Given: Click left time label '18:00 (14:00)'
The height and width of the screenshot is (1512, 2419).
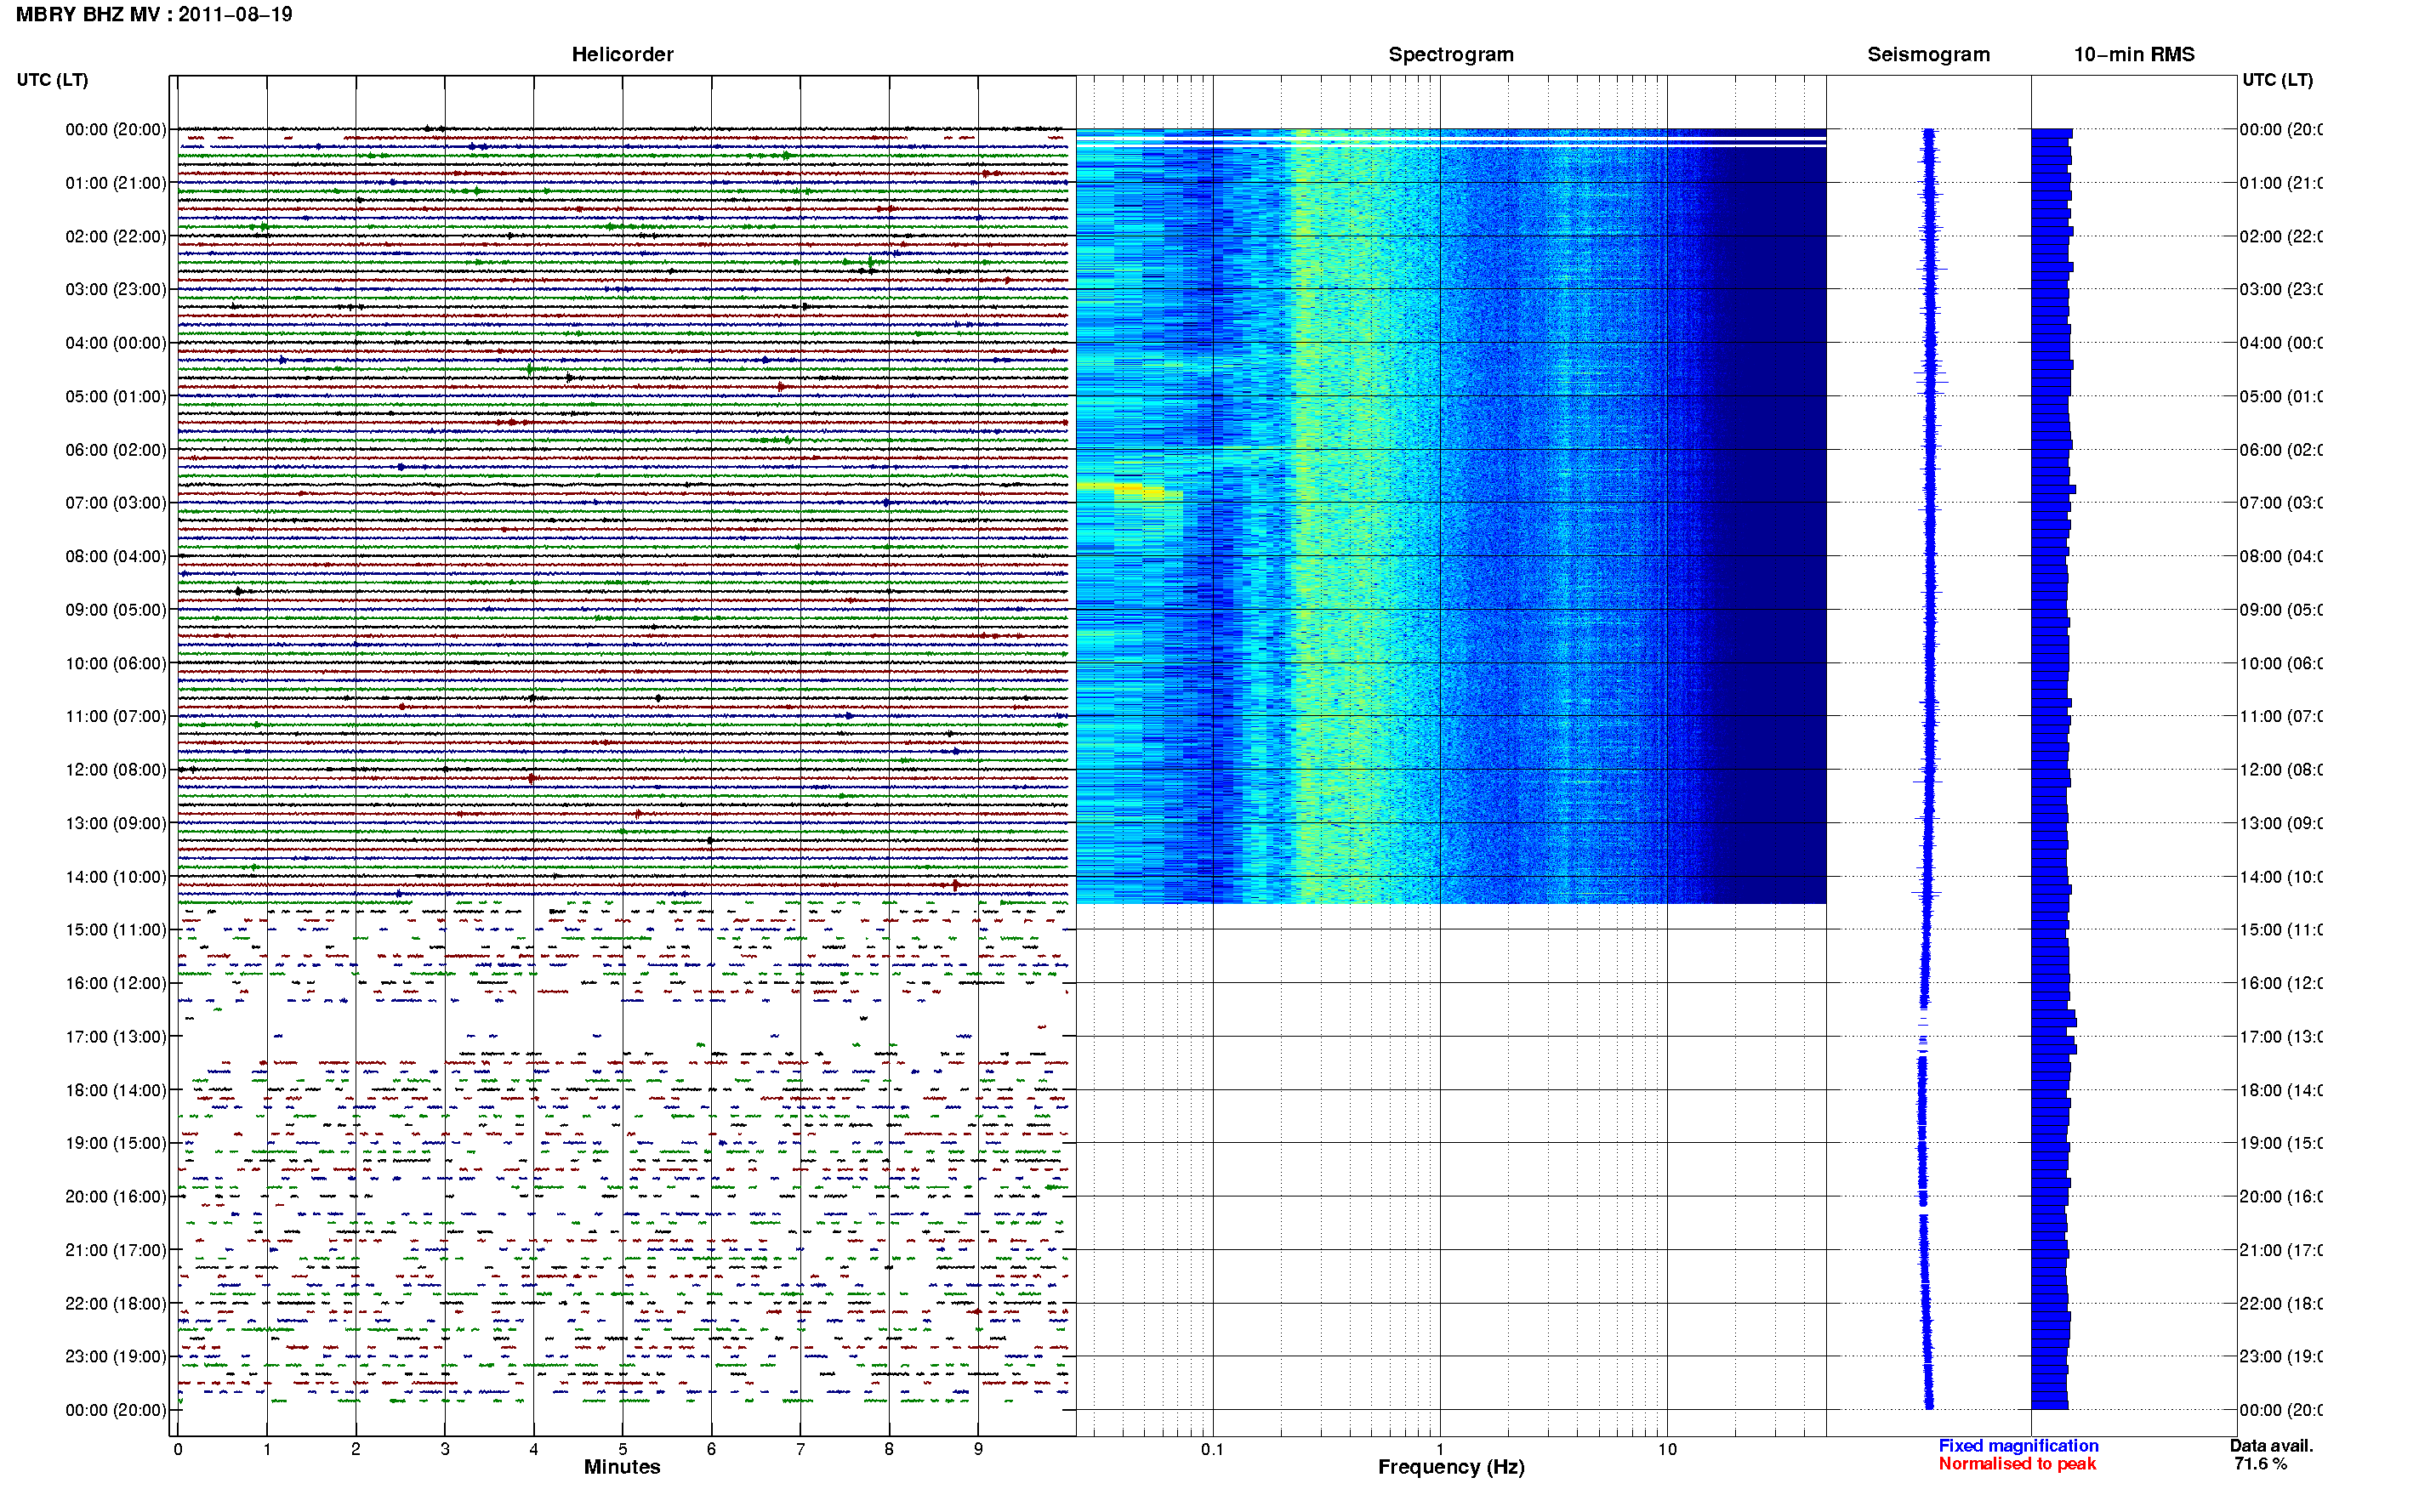Looking at the screenshot, I should [116, 1090].
